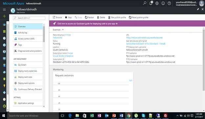Click the FTP hostname value

[x=150, y=56]
